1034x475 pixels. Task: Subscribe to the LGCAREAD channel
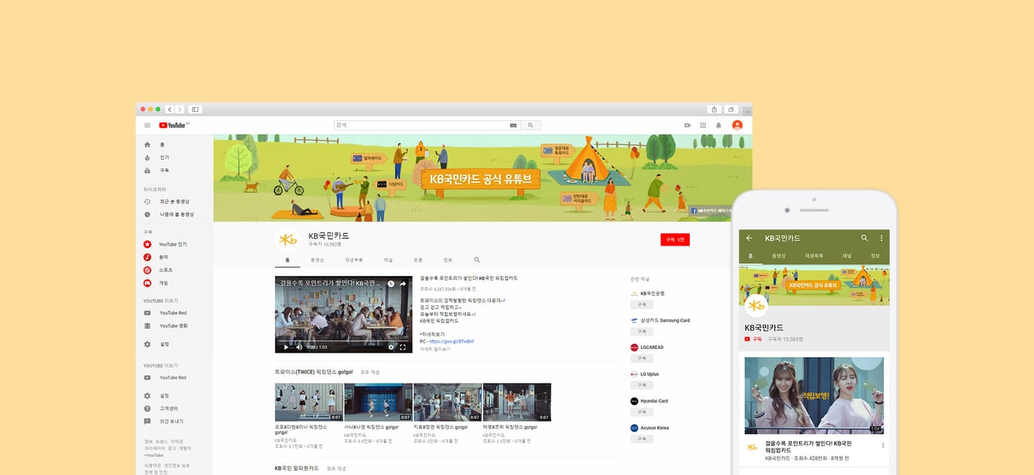pos(641,358)
